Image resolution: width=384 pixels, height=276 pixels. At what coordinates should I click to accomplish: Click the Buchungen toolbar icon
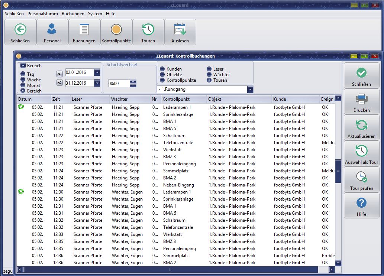pos(84,30)
